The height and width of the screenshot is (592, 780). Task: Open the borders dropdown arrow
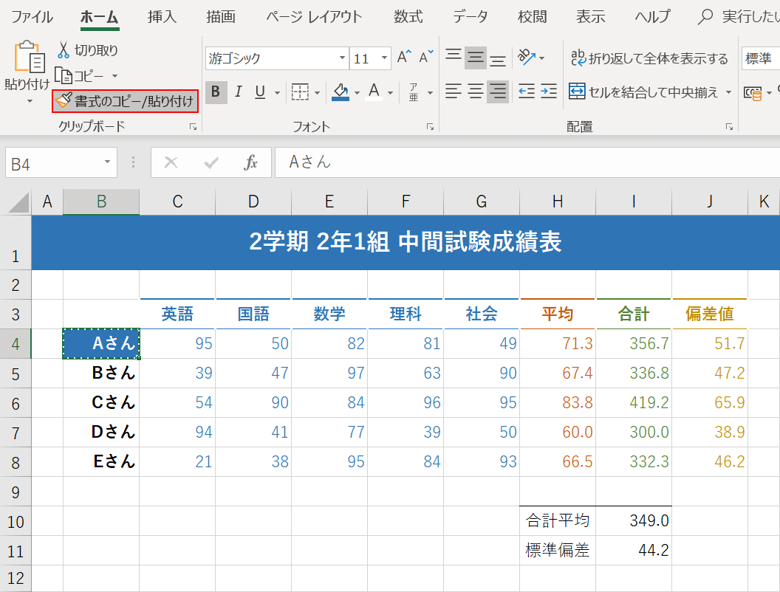(317, 92)
